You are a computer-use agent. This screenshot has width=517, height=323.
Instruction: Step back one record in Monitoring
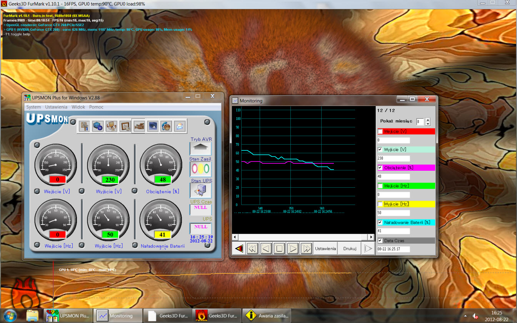click(x=266, y=248)
